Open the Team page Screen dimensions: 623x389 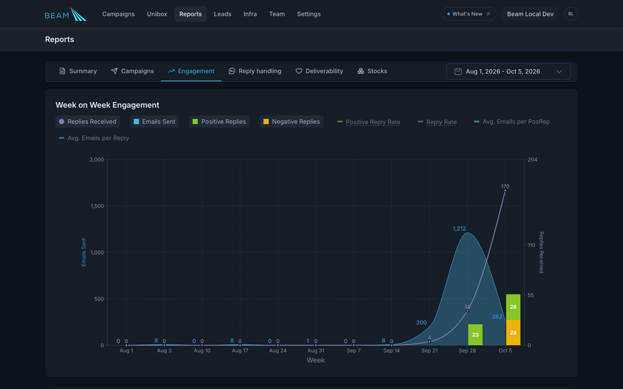point(277,14)
